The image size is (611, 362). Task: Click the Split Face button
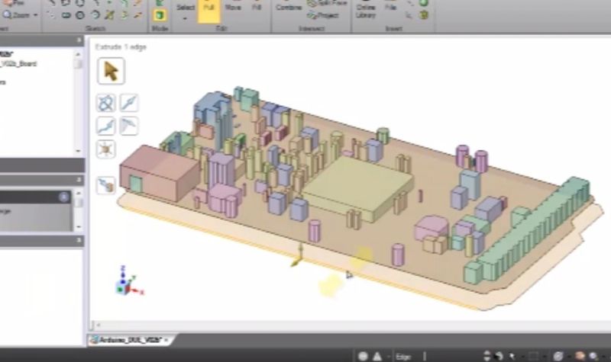328,4
